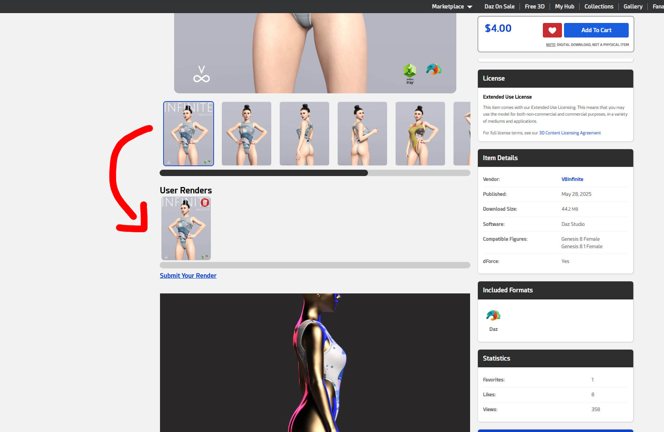
Task: Open My Hub in top navigation
Action: pyautogui.click(x=564, y=6)
